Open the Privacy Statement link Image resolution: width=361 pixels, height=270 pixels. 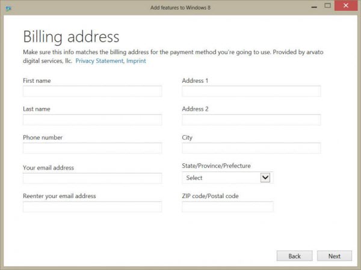tap(99, 61)
